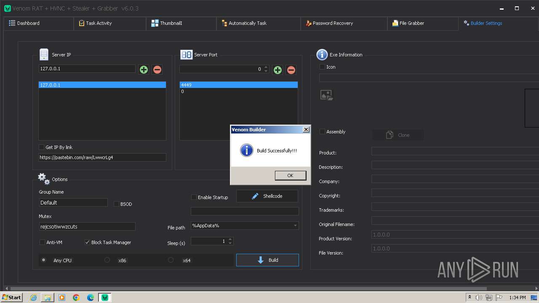Remove server IP with red minus icon
Screen dimensions: 539x303
pyautogui.click(x=157, y=69)
